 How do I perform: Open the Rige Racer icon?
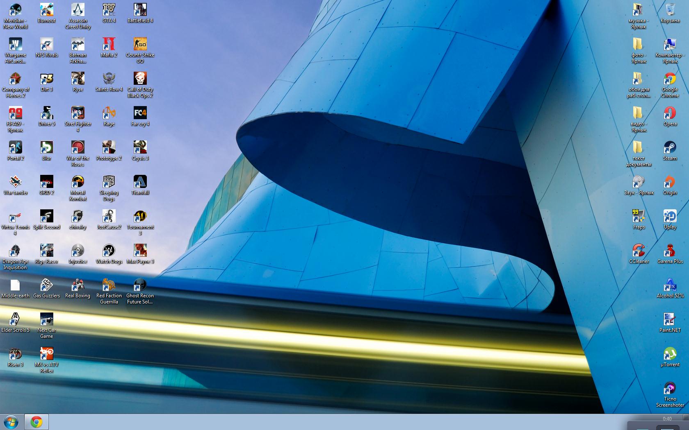[x=46, y=254]
